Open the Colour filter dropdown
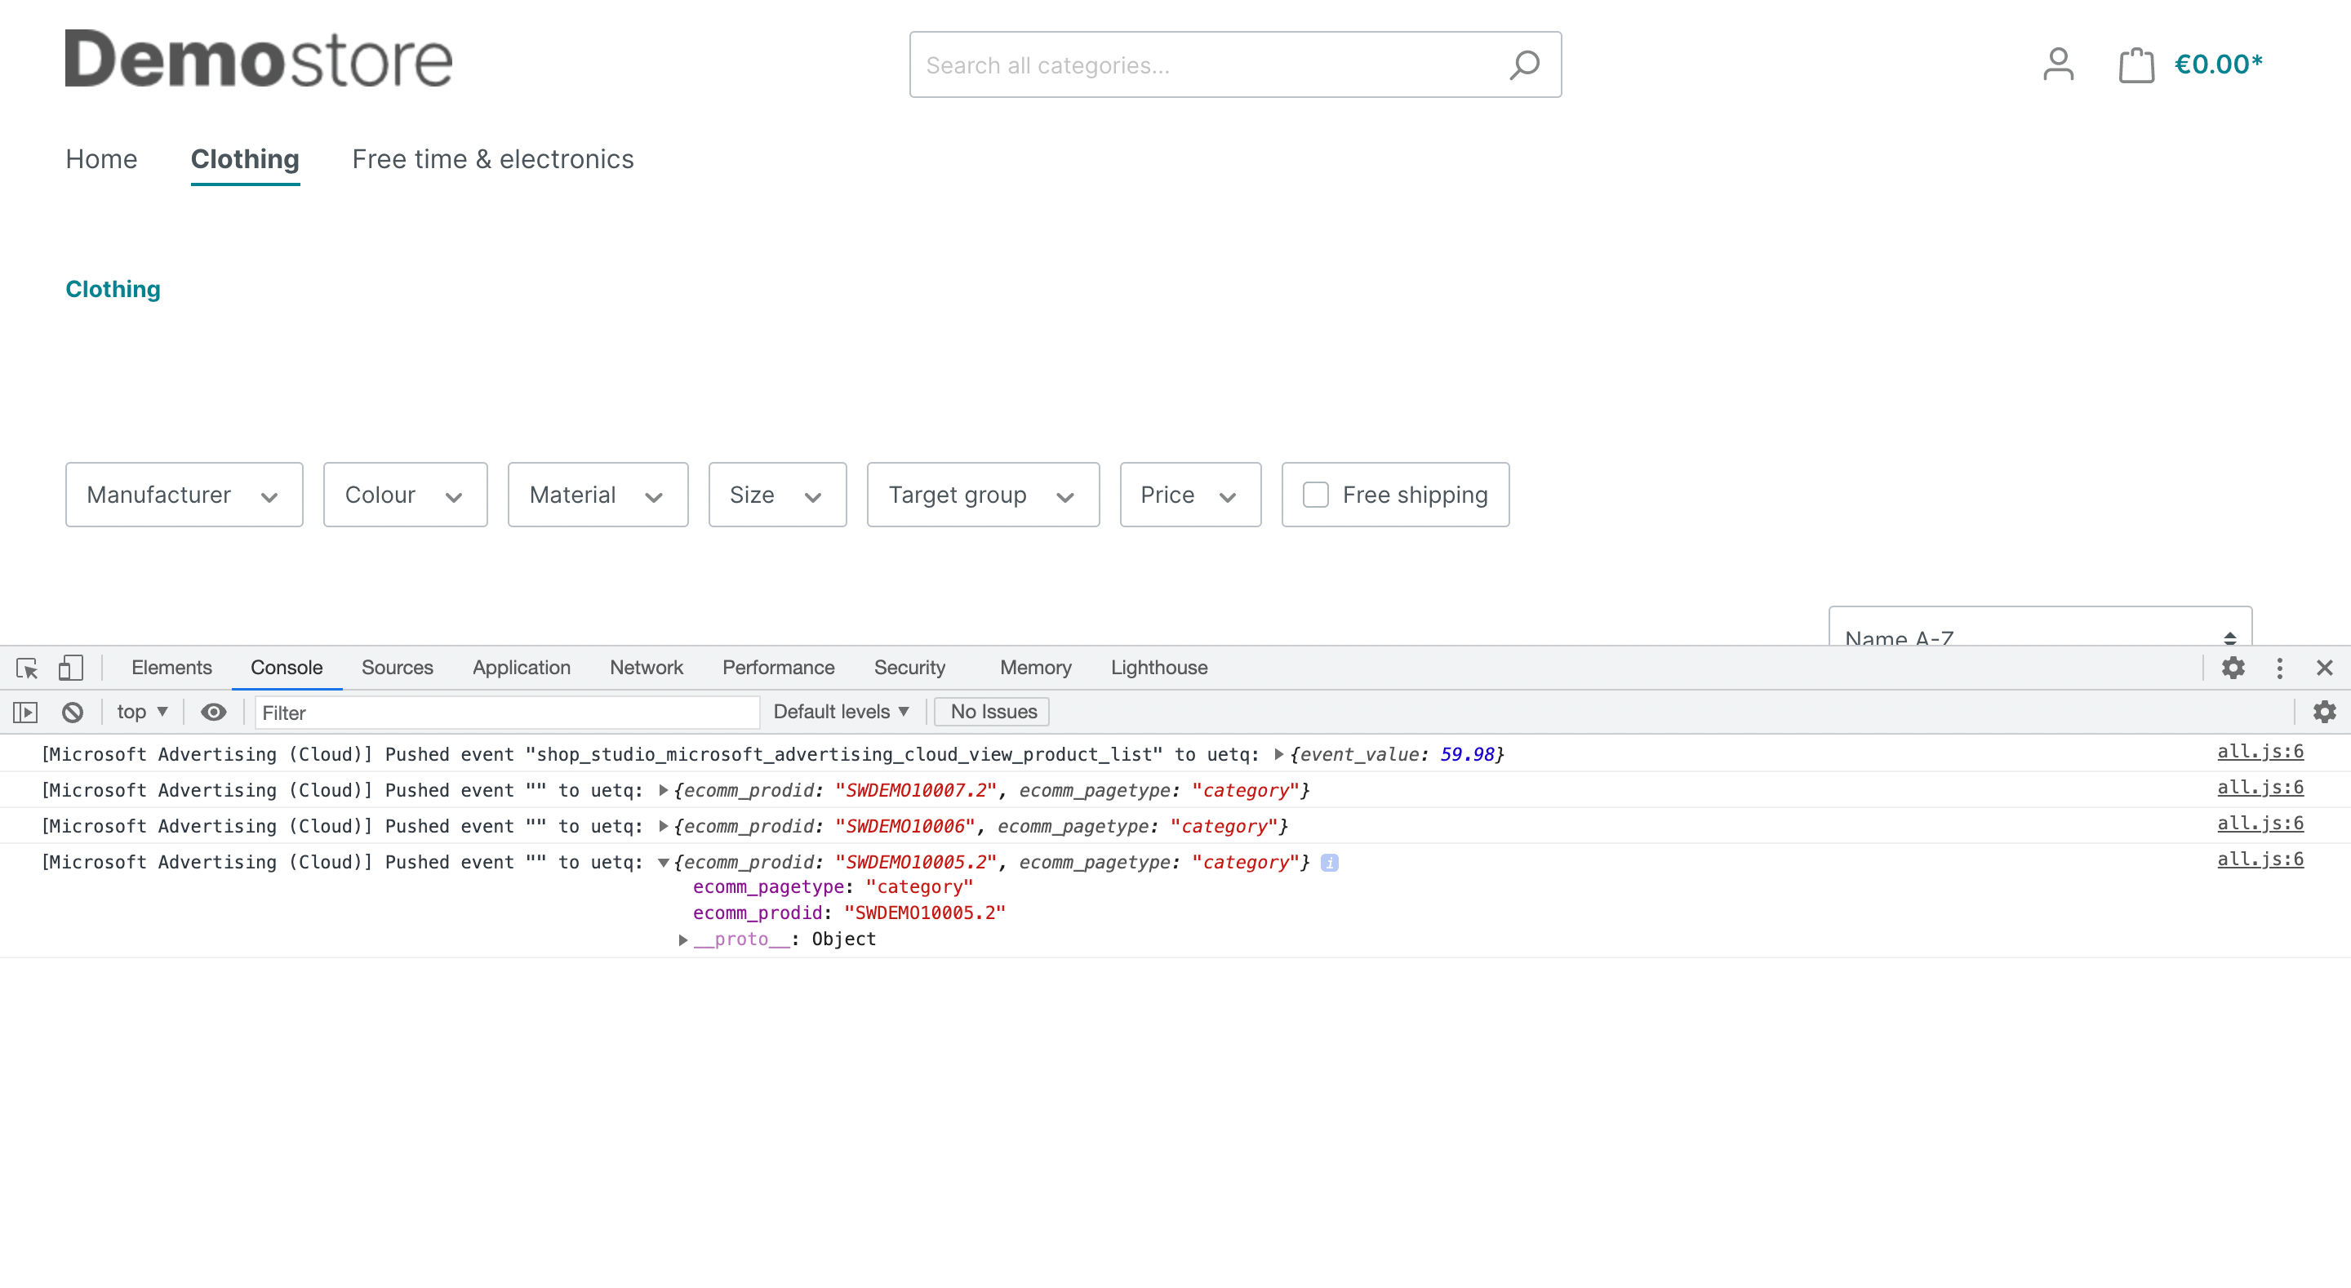Screen dimensions: 2351x1288 coord(405,494)
